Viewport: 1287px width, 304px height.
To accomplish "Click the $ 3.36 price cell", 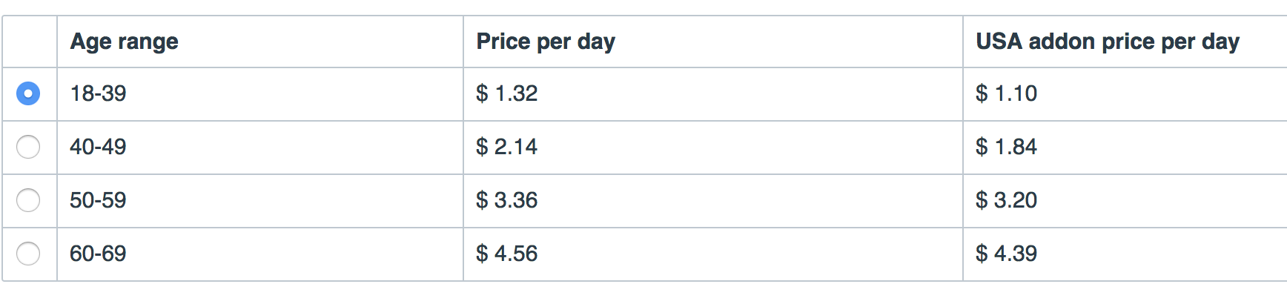I will point(713,201).
